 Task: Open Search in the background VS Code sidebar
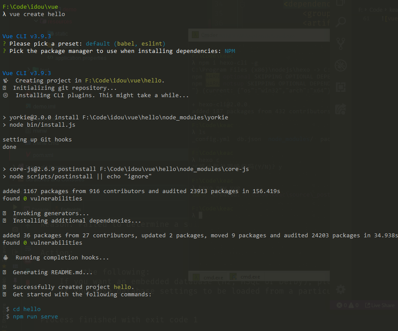pos(341,22)
